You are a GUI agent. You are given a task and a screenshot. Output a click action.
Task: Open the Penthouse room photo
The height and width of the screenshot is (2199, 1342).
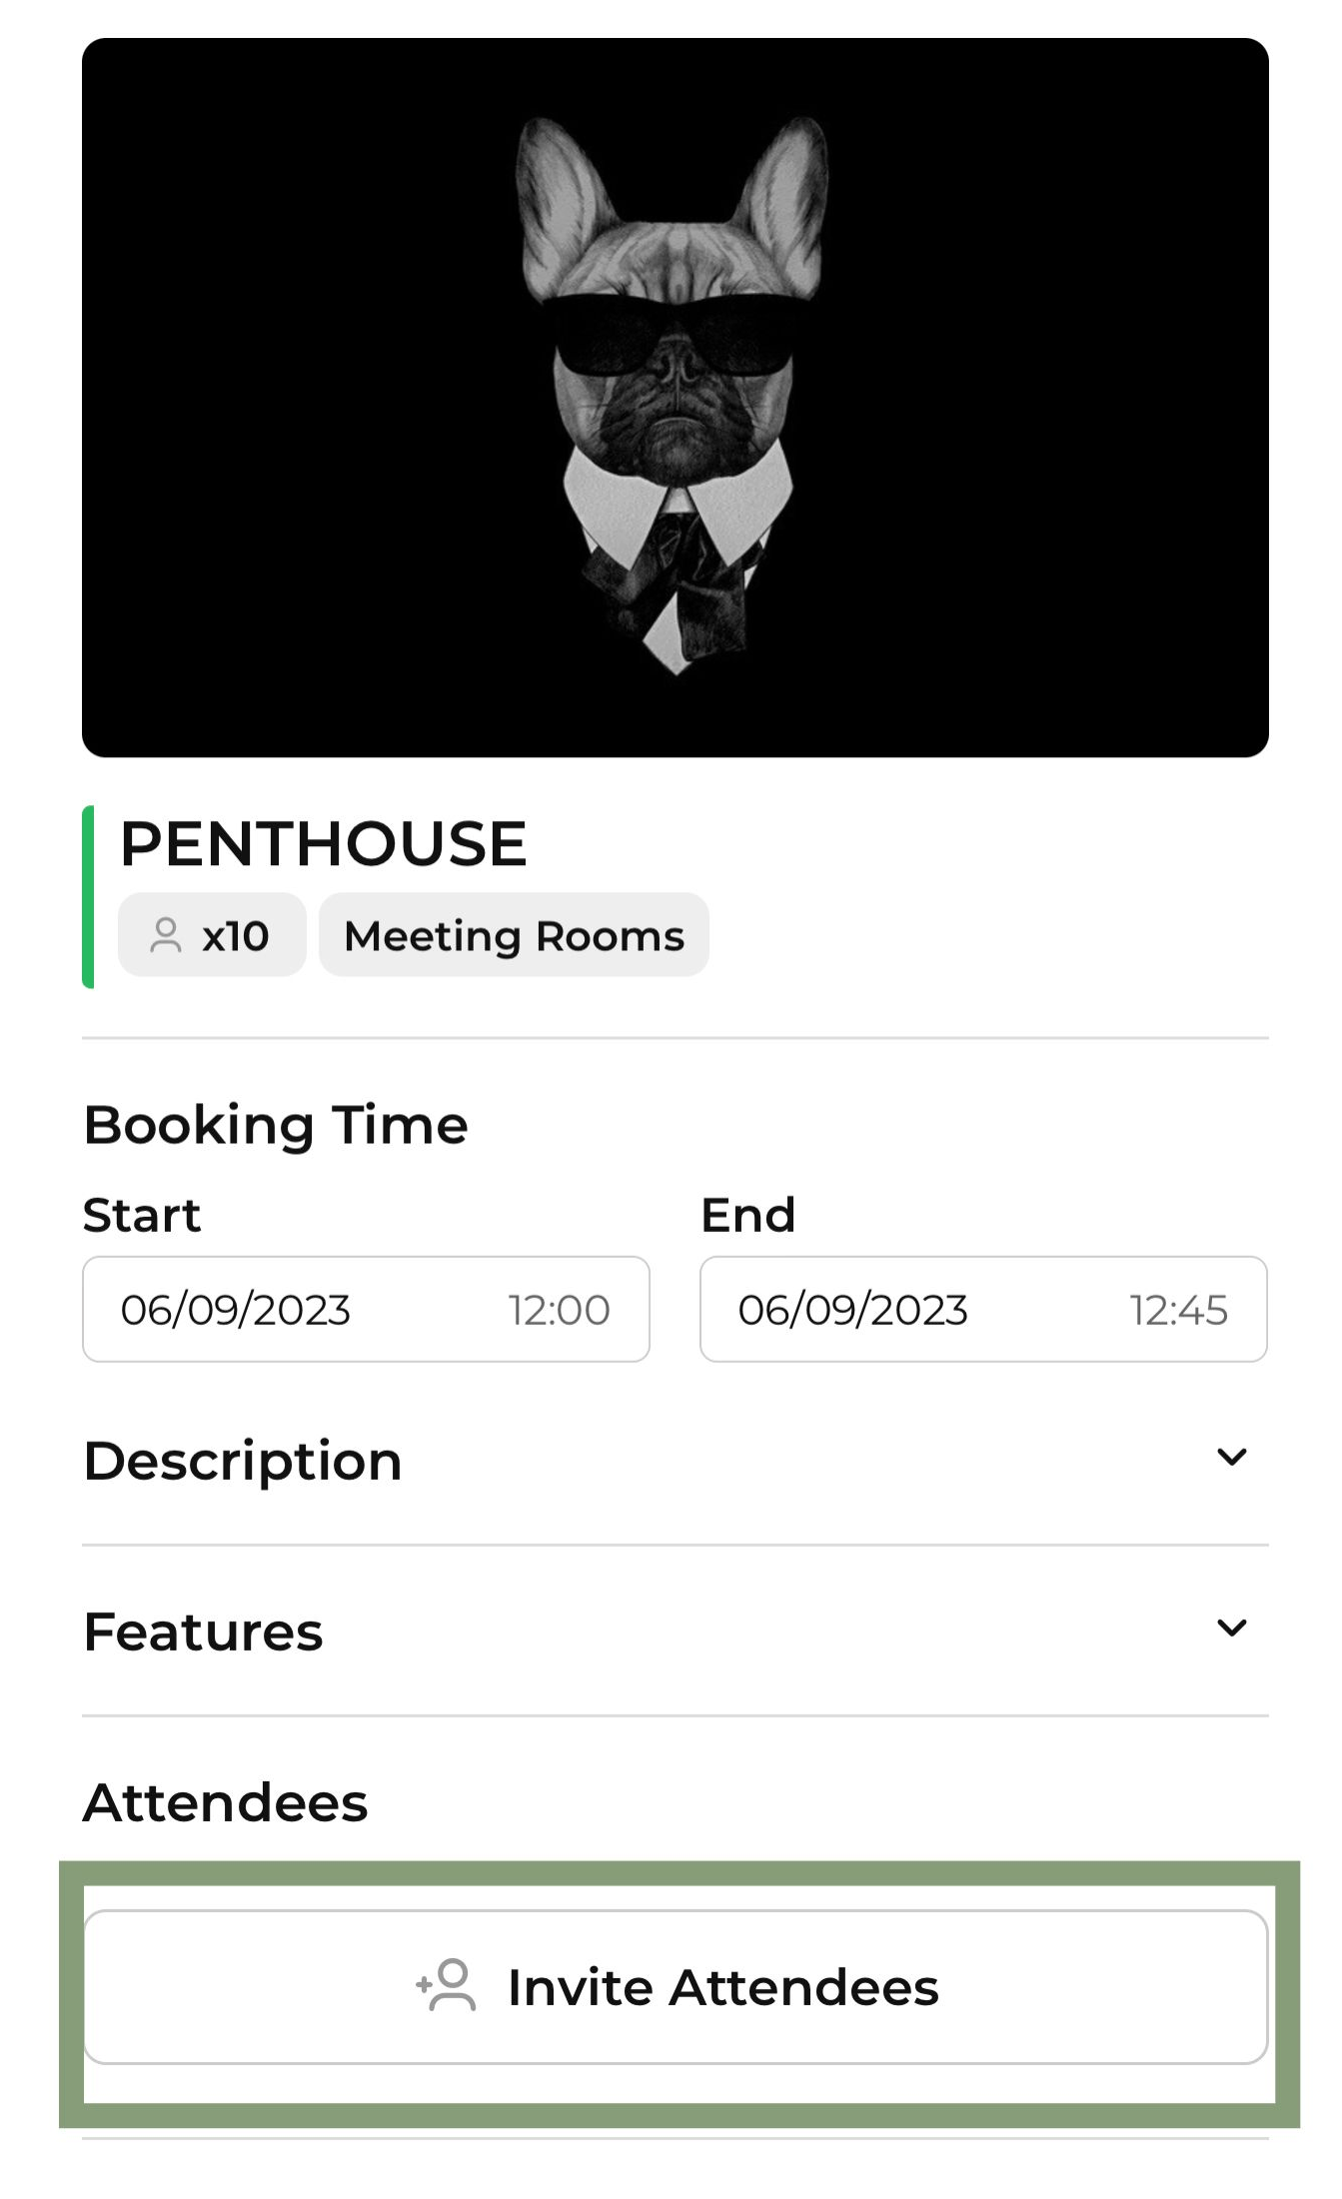pyautogui.click(x=675, y=398)
